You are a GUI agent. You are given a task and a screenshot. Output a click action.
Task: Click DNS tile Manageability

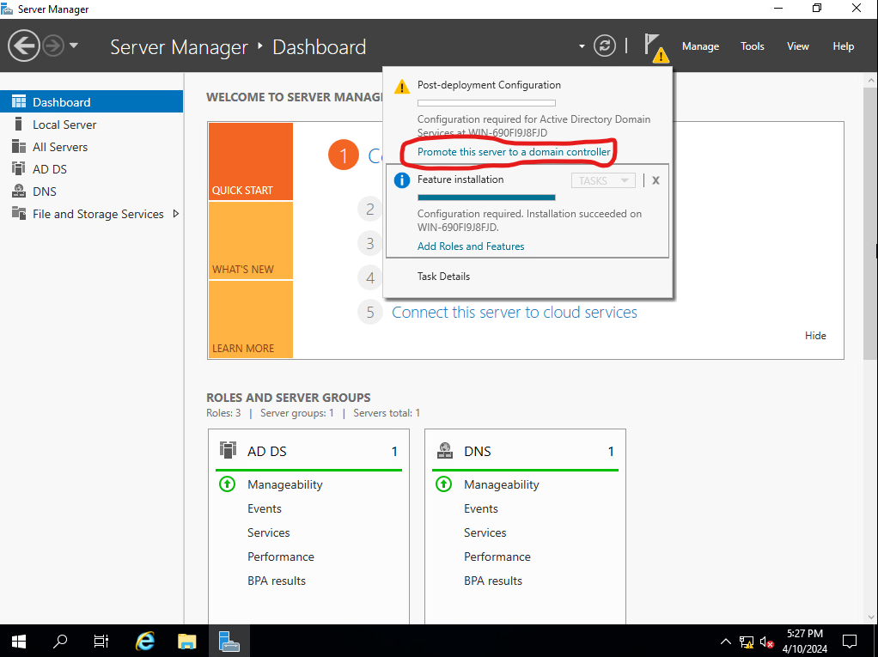tap(501, 484)
